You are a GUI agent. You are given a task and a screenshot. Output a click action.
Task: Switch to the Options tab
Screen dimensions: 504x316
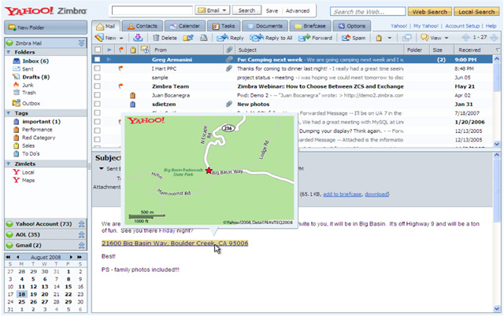click(352, 26)
